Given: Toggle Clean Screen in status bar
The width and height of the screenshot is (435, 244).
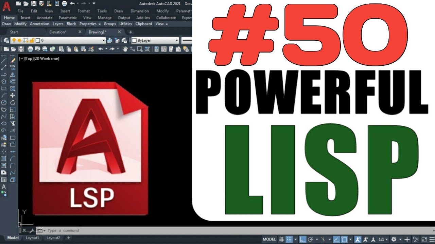Looking at the screenshot, I should pyautogui.click(x=424, y=239).
